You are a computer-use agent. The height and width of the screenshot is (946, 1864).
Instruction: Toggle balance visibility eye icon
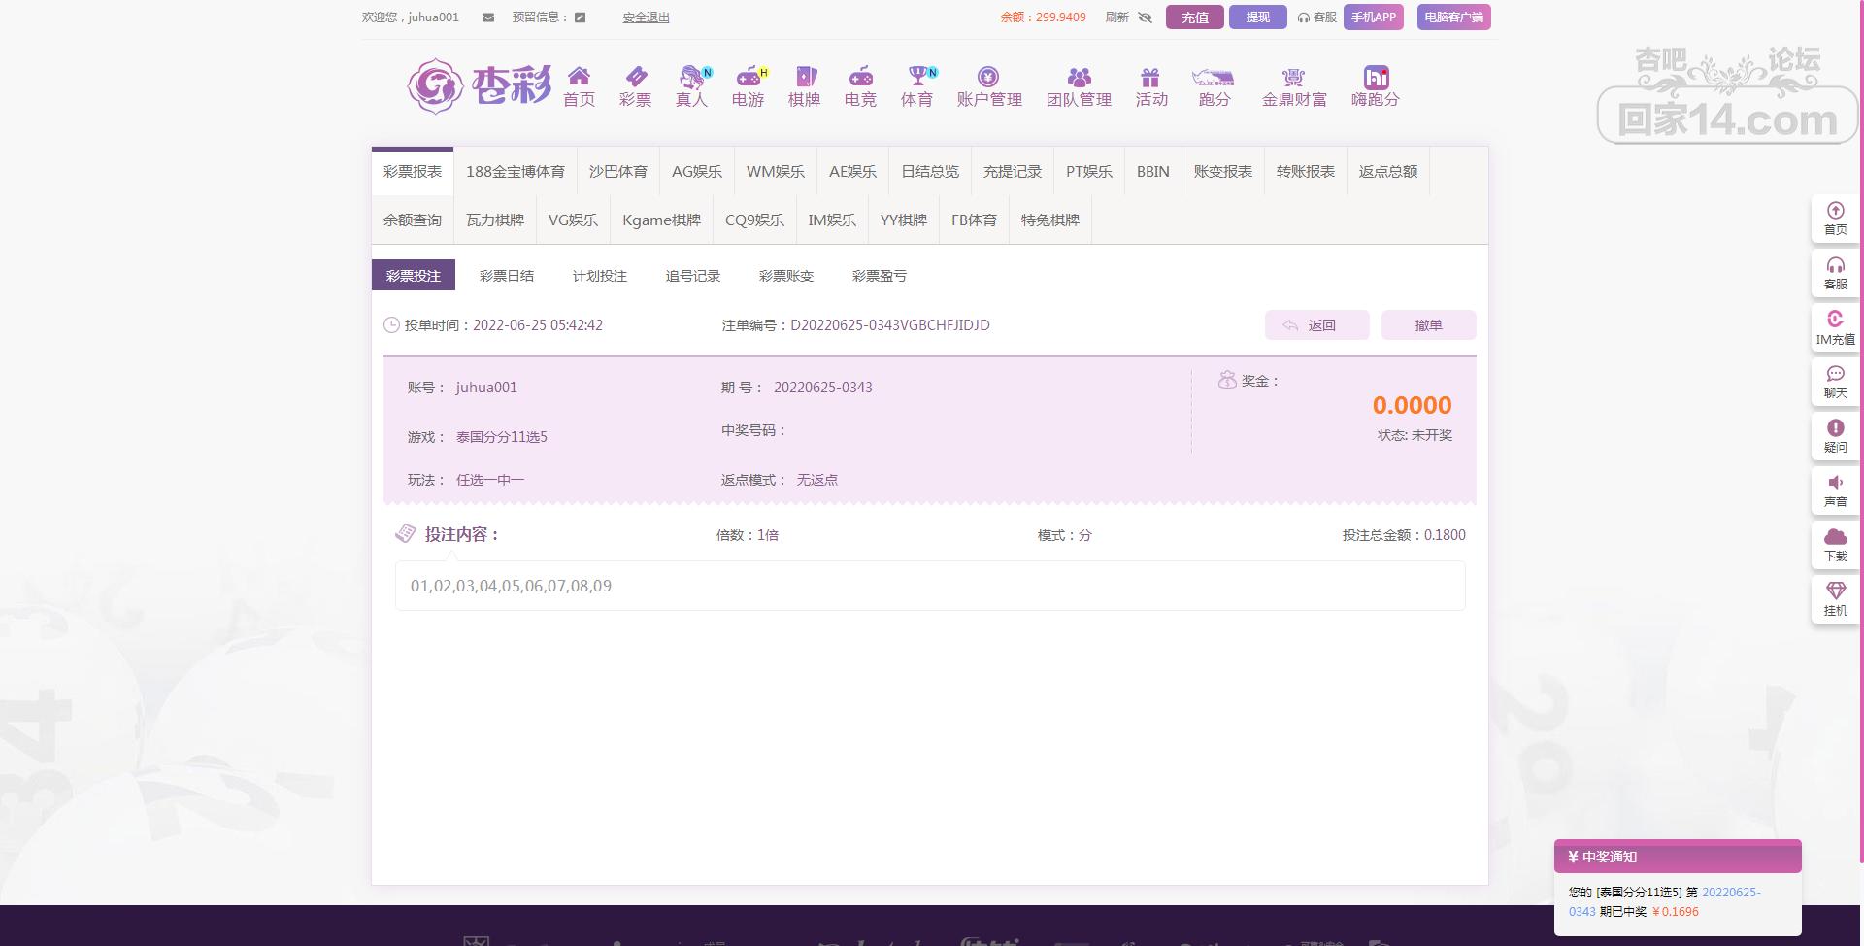tap(1145, 17)
